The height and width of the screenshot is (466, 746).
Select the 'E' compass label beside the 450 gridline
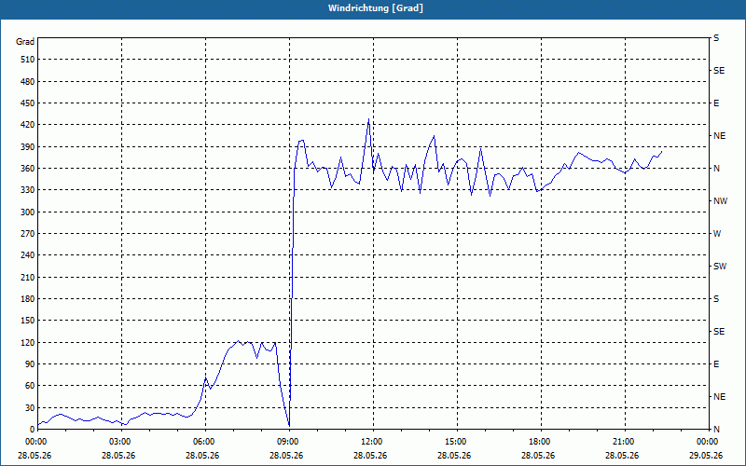tap(716, 103)
